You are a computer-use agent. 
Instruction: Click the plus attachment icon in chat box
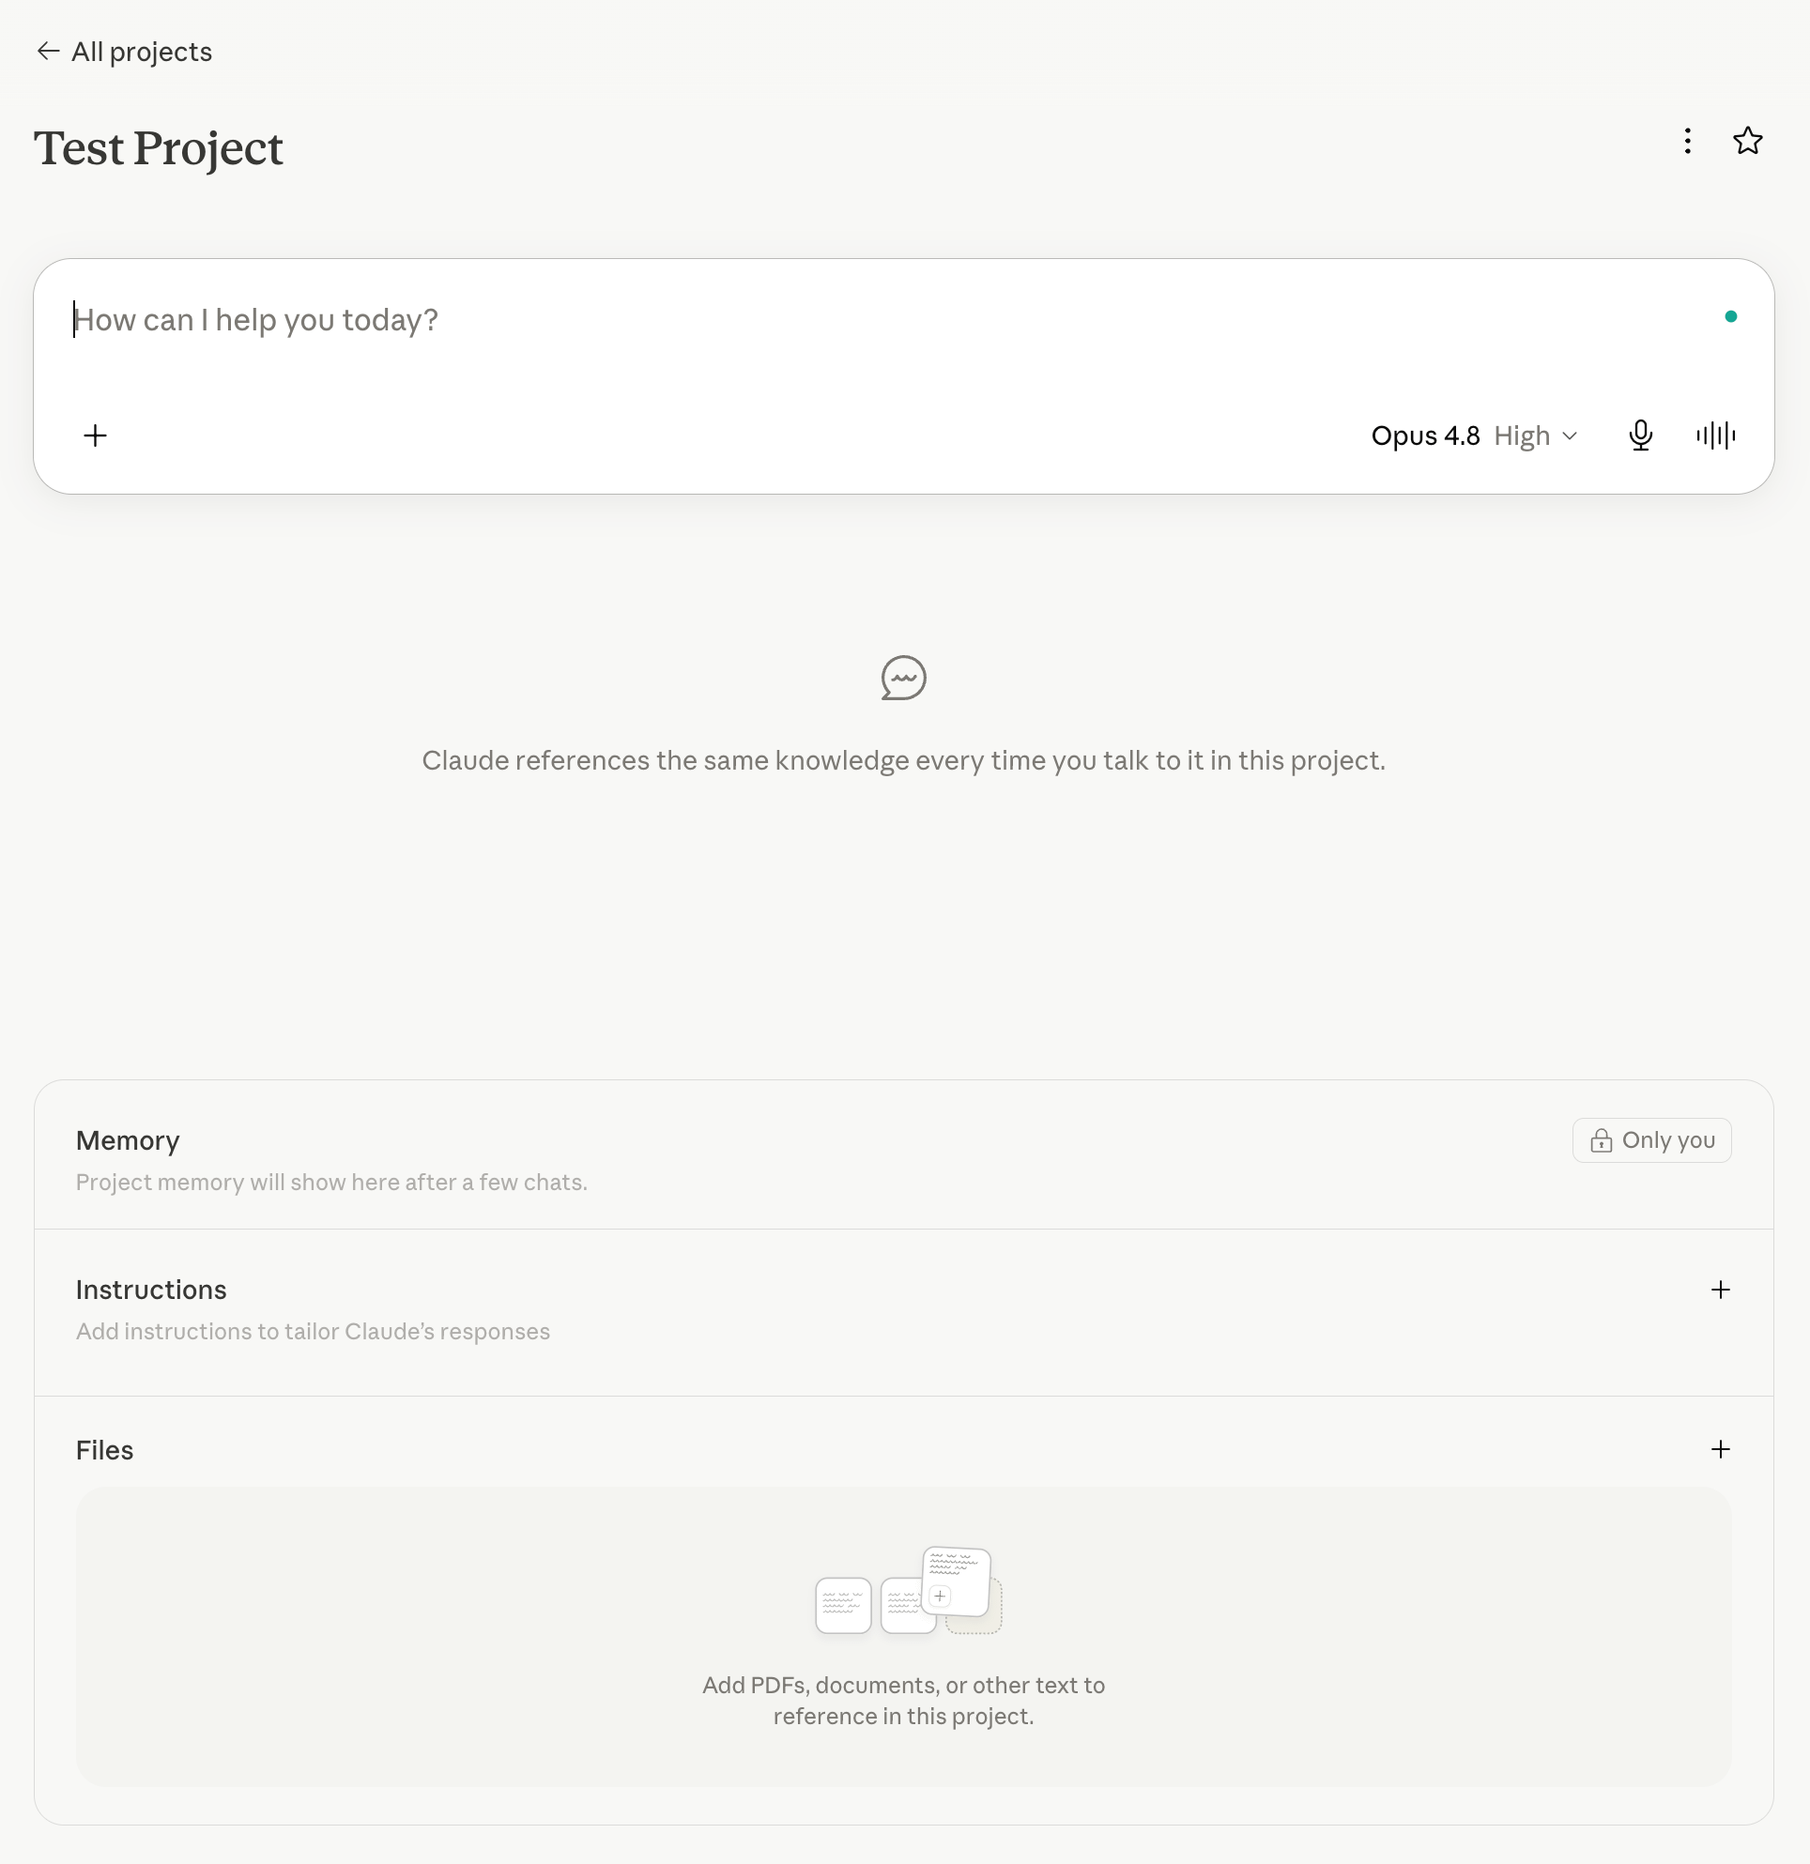pos(95,435)
